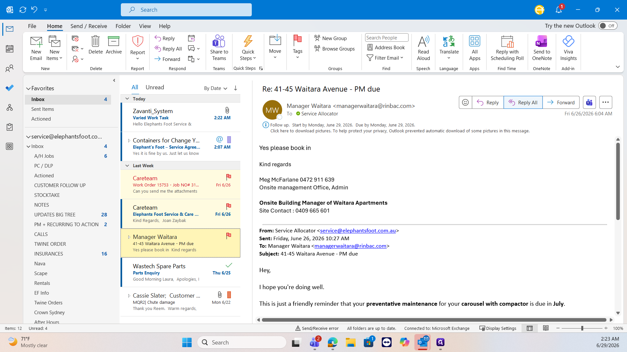The width and height of the screenshot is (627, 352).
Task: Open the By Date sort dropdown
Action: 216,88
